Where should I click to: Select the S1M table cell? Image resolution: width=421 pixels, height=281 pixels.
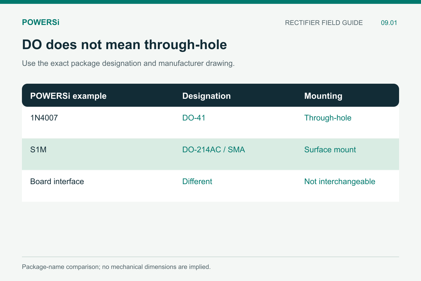[38, 150]
